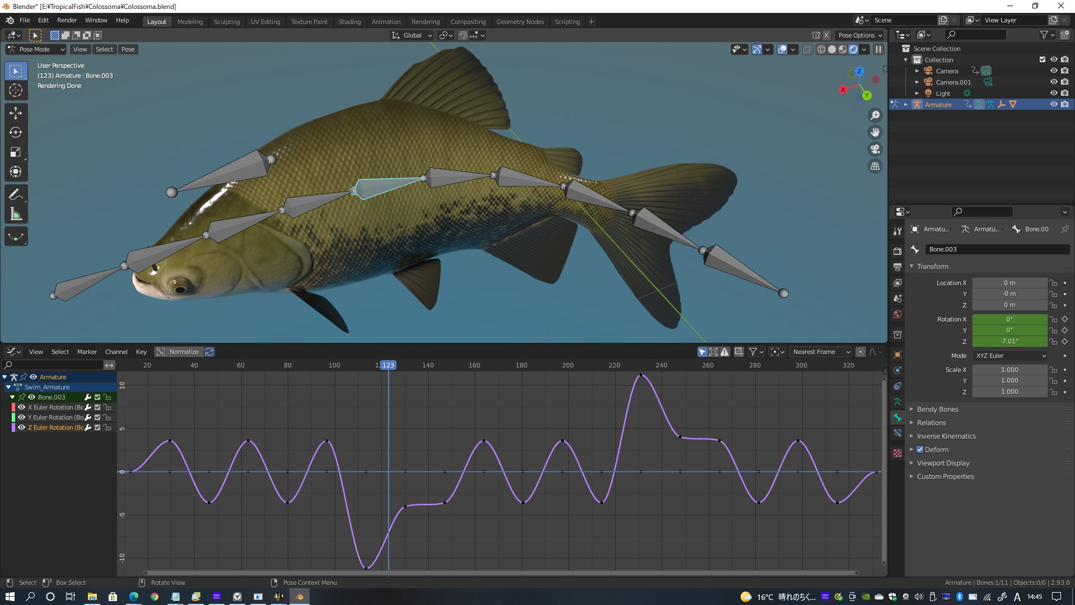Toggle Normalize in the graph editor

coord(178,352)
